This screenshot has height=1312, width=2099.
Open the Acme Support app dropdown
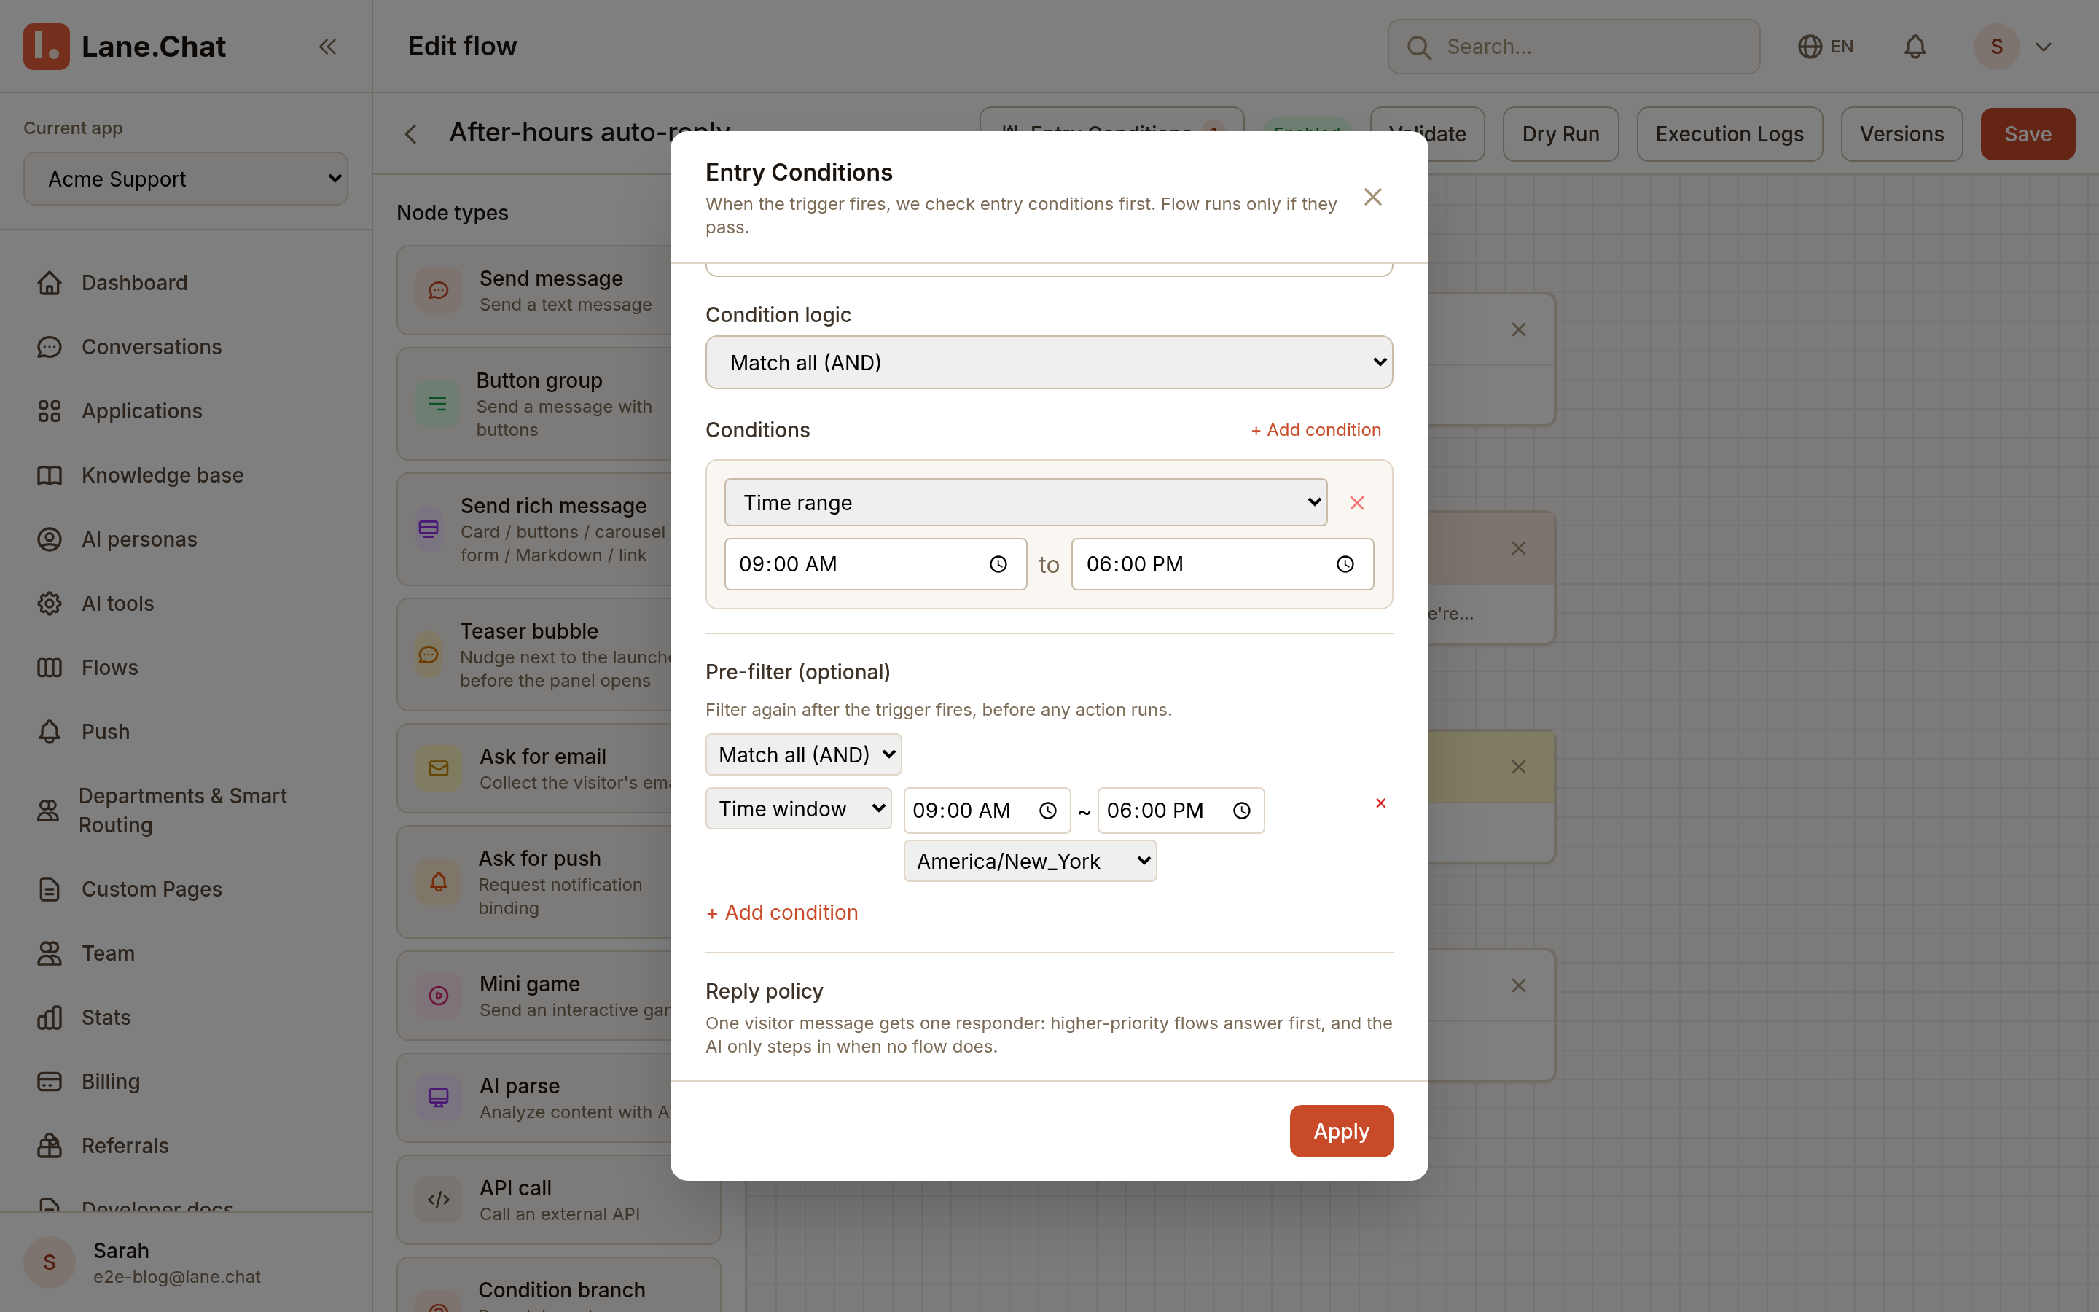point(186,179)
